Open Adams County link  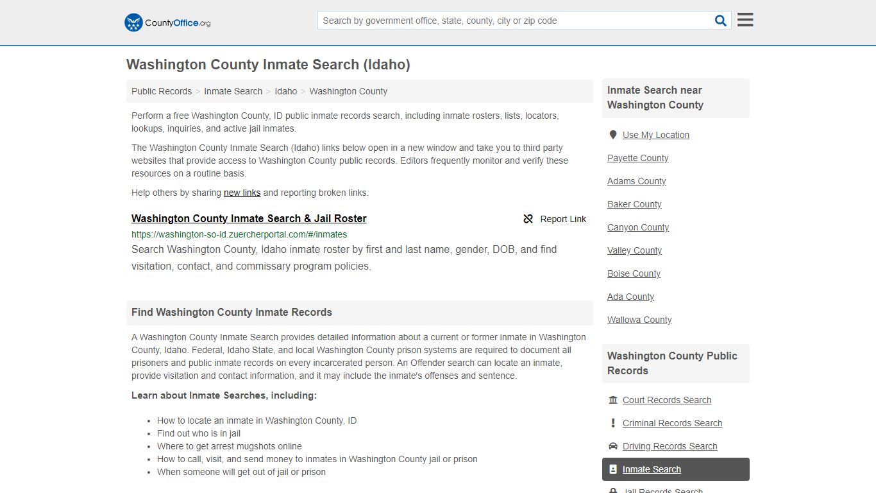pos(636,181)
